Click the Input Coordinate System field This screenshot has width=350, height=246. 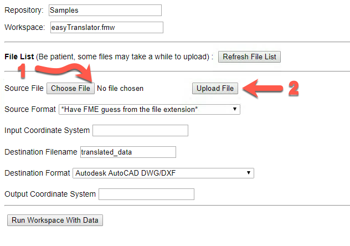coord(141,131)
